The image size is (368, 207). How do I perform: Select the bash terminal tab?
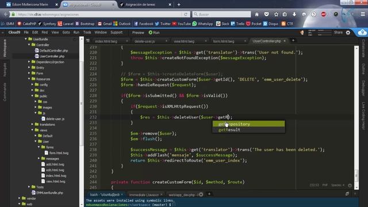(105, 194)
